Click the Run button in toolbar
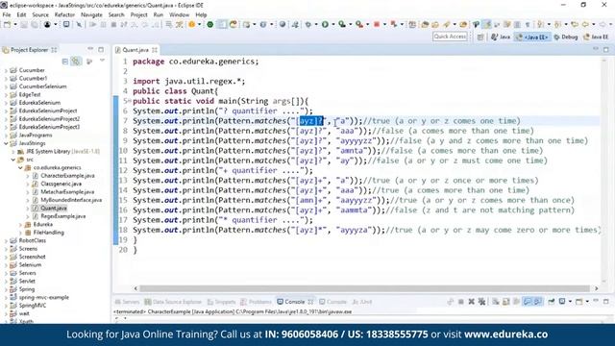The height and width of the screenshot is (346, 615). coord(325,24)
